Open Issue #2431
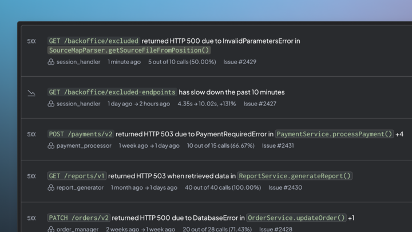 pos(278,146)
